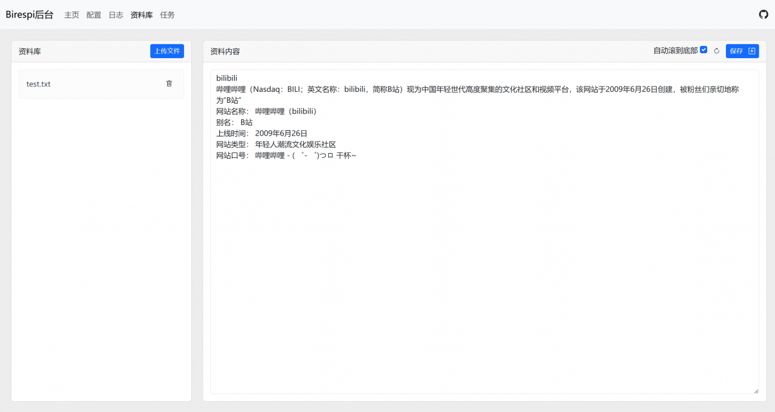Click the line '别名： B站'

tap(234, 122)
